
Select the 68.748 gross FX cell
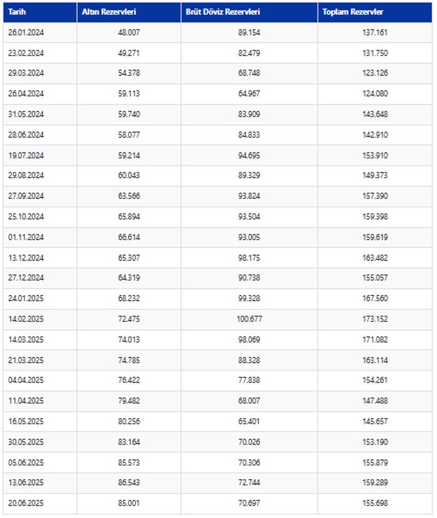tap(249, 72)
